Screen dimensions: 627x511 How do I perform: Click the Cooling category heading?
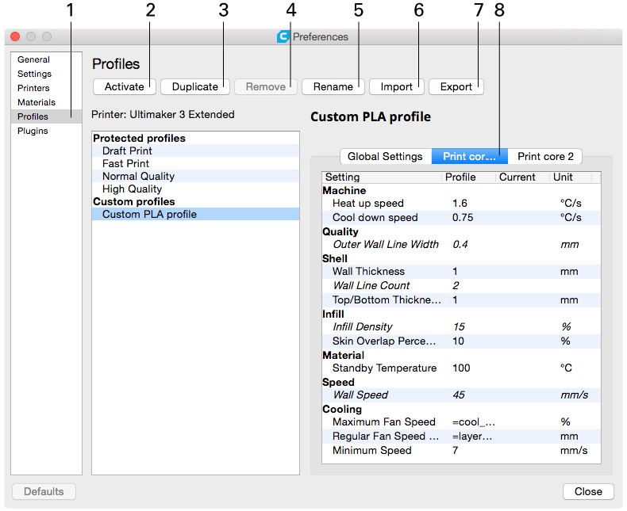pyautogui.click(x=342, y=410)
